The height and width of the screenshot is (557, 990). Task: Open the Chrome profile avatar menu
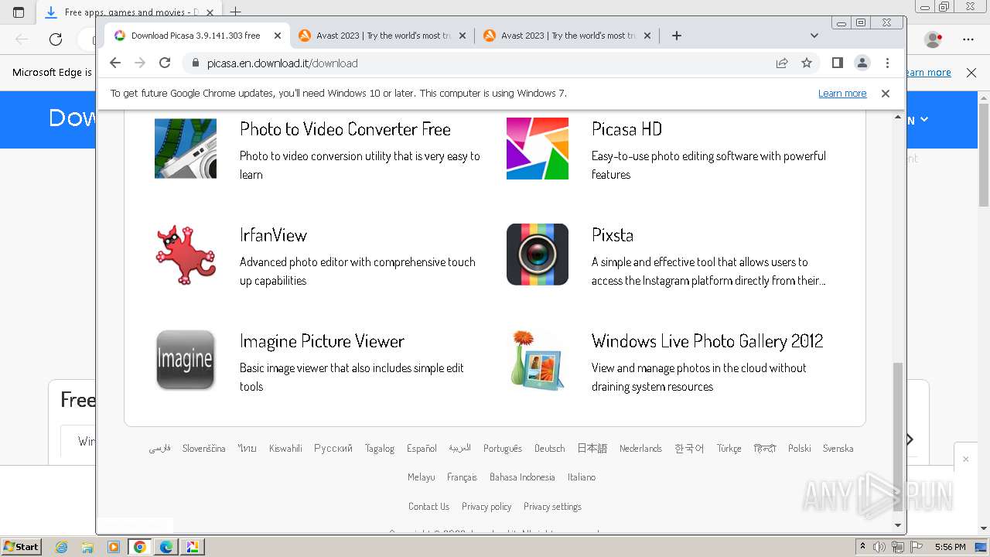862,63
